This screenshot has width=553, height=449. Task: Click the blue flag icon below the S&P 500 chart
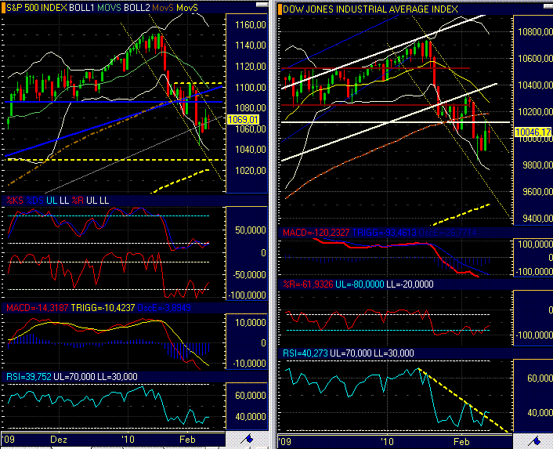pos(248,439)
